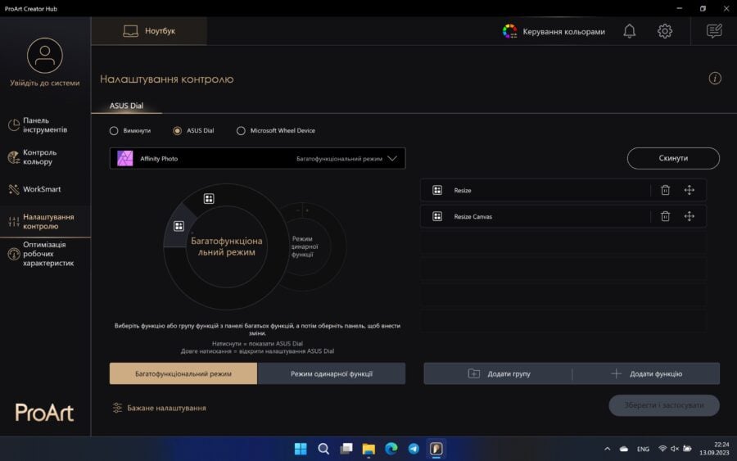The width and height of the screenshot is (737, 461).
Task: Delete the Resize Canvas function
Action: pyautogui.click(x=665, y=216)
